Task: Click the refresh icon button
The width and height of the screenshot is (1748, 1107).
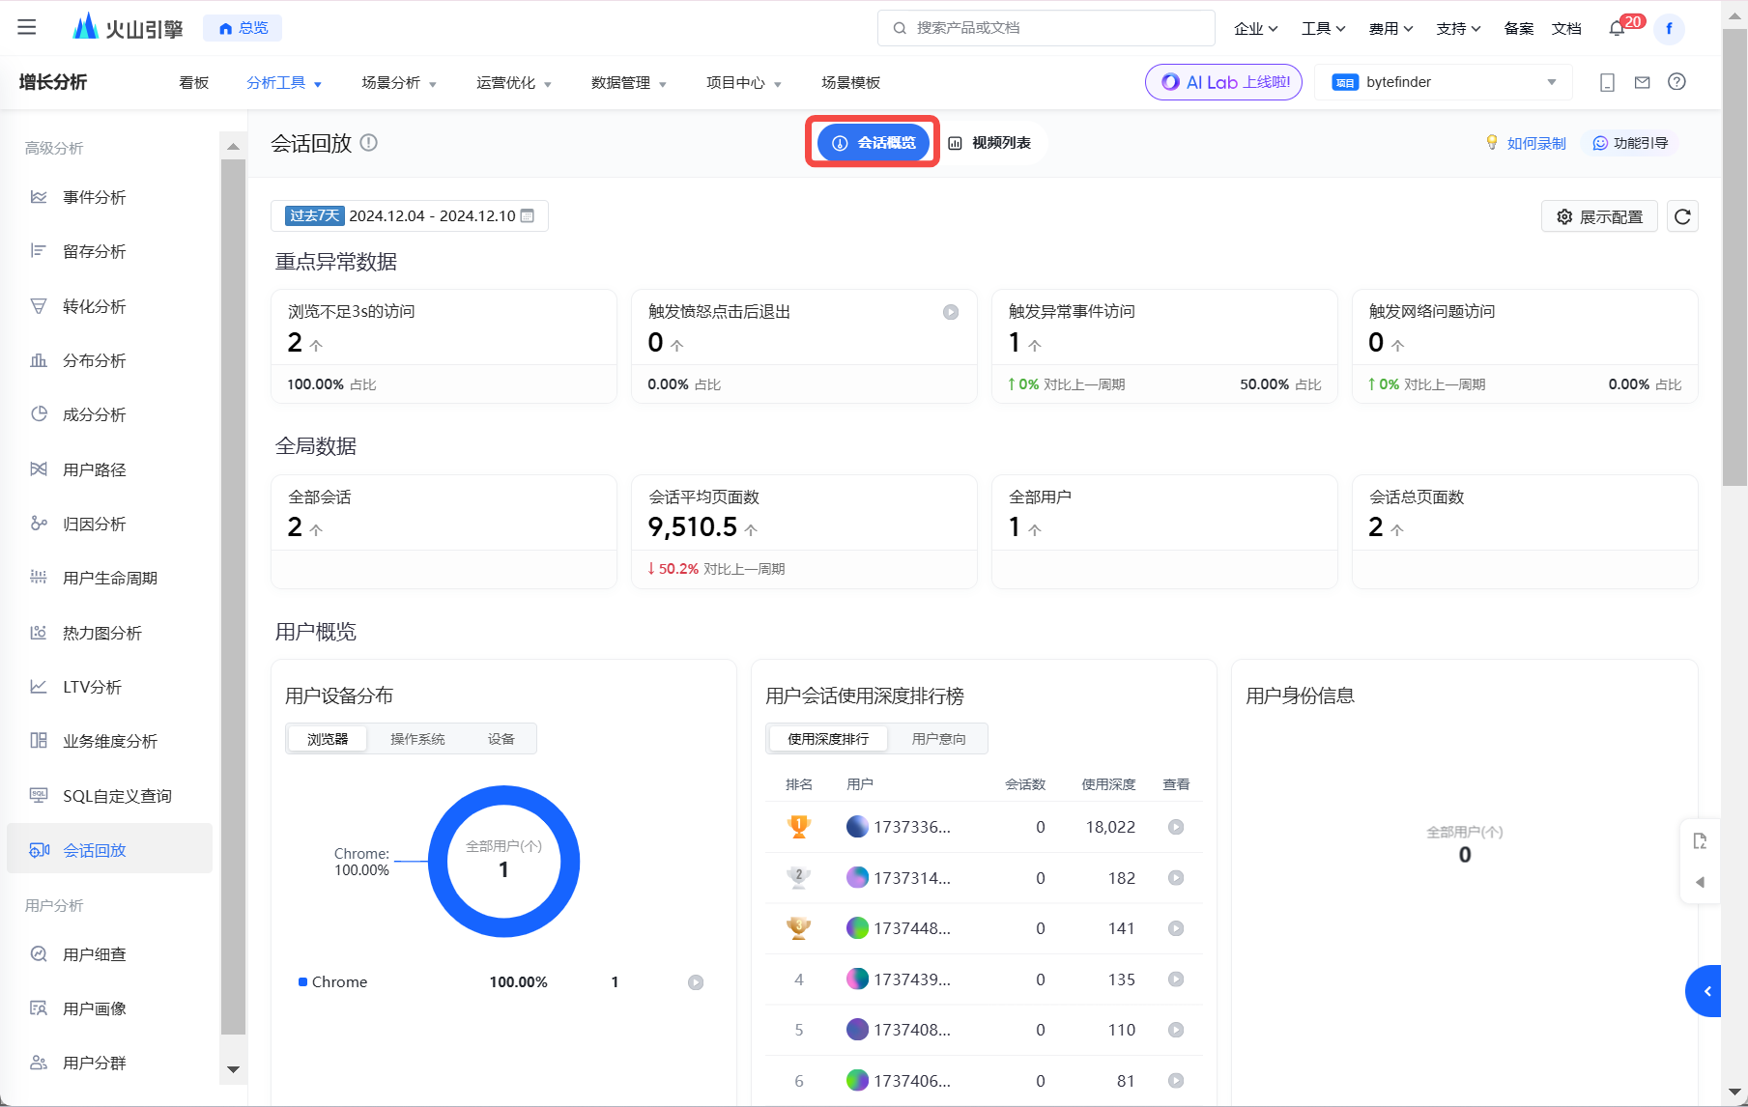Action: [1682, 216]
